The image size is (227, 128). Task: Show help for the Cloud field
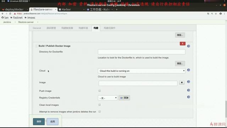coord(188,70)
